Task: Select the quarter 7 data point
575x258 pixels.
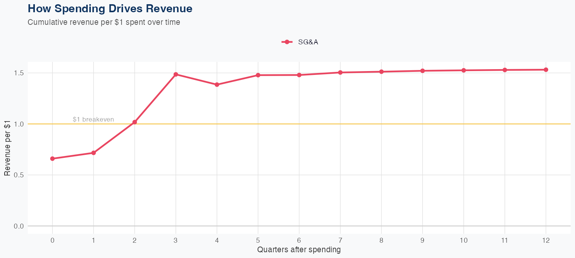Action: tap(340, 73)
